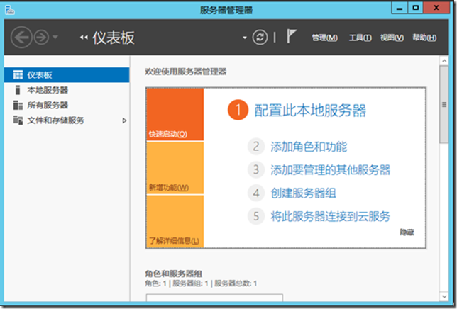This screenshot has height=309, width=457.
Task: Click the 仪表板 dashboard grid icon
Action: point(18,75)
